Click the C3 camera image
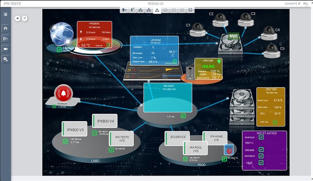The width and height of the screenshot is (313, 181). pos(246,20)
